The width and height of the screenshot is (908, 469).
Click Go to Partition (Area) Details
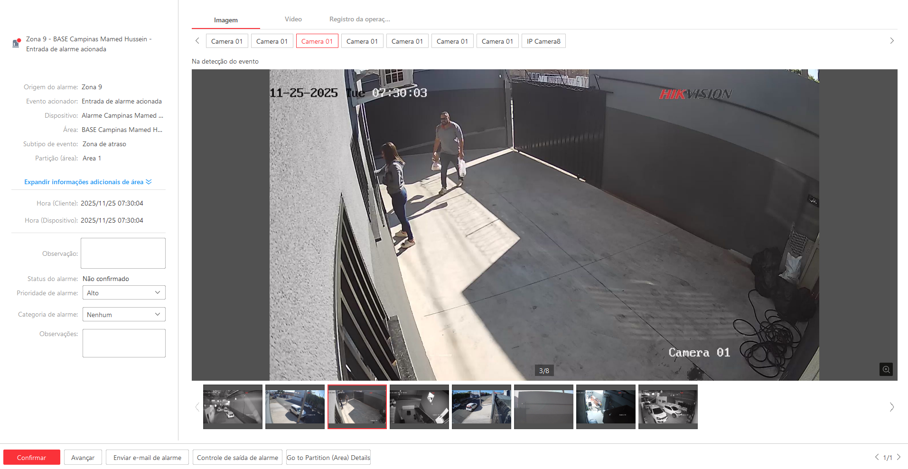(328, 458)
